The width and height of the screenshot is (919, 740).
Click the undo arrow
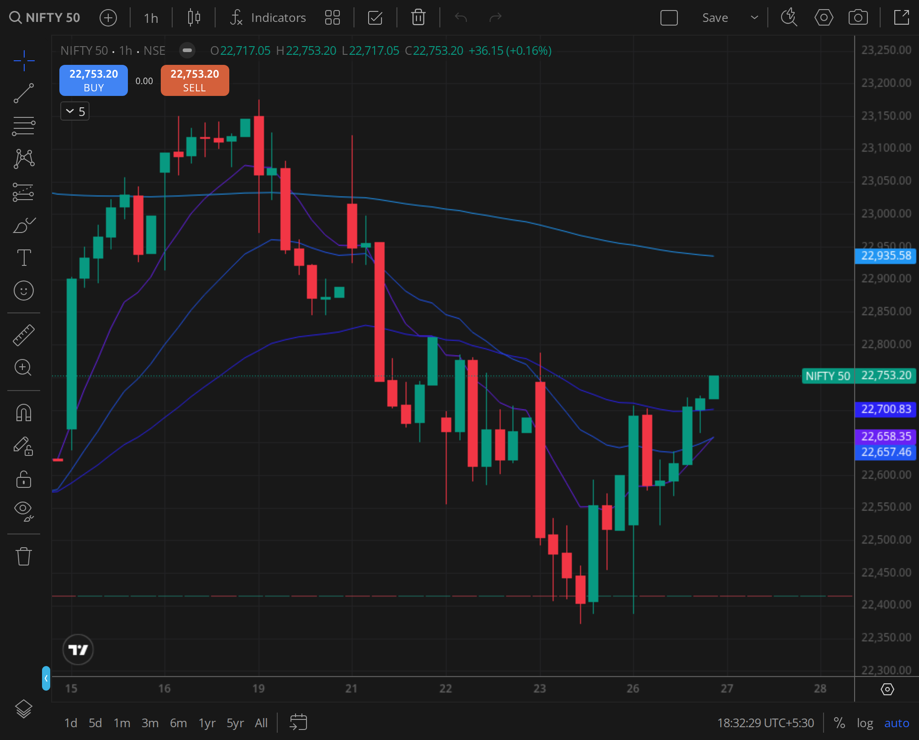461,18
